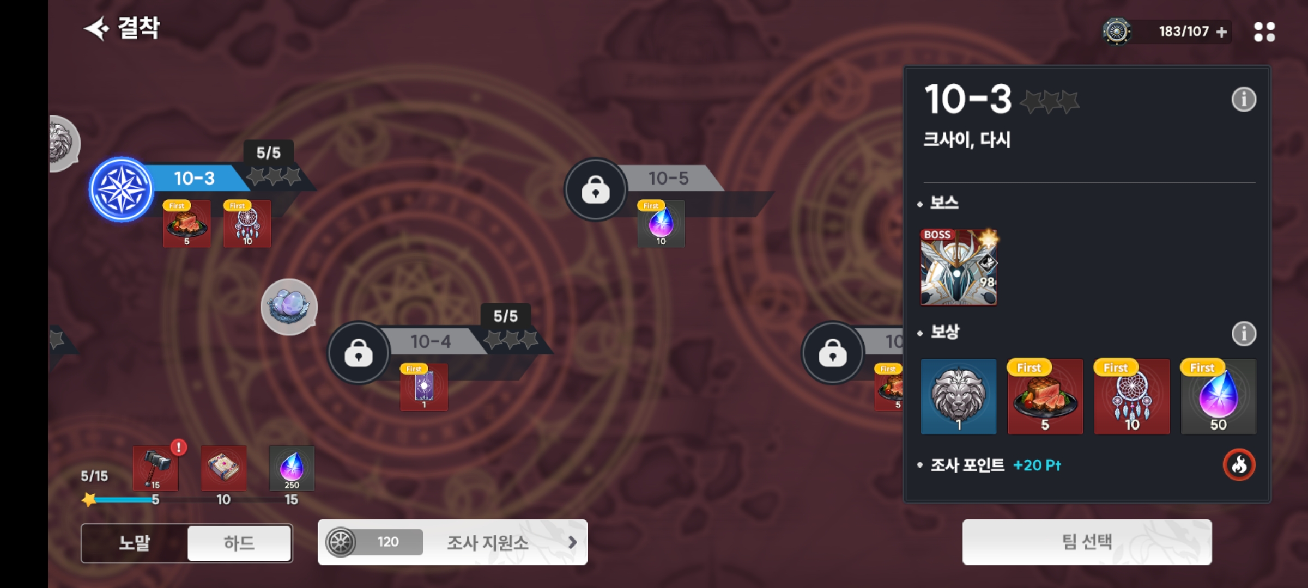This screenshot has height=588, width=1308.
Task: Add stamina with the plus icon
Action: pyautogui.click(x=1222, y=32)
